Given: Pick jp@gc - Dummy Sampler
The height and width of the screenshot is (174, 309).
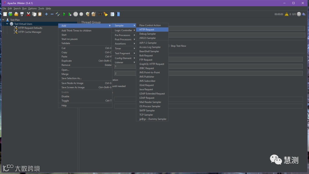Looking at the screenshot, I should [152, 119].
